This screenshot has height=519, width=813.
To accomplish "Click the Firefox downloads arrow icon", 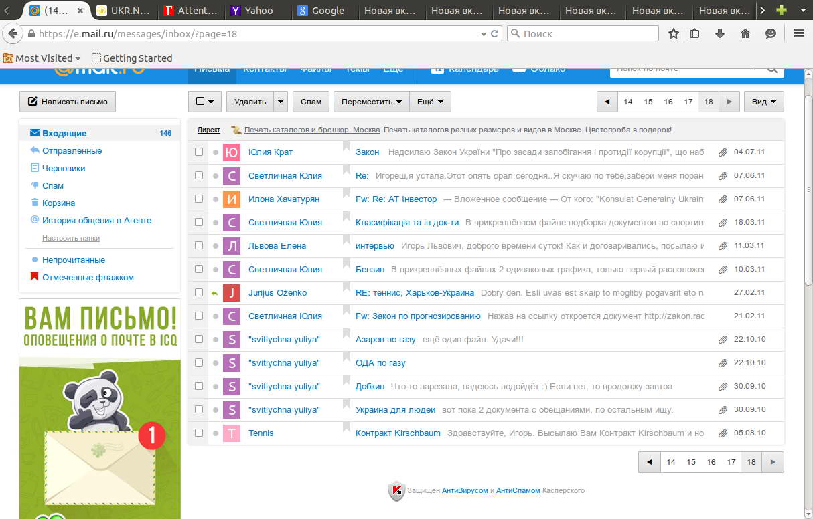I will [x=720, y=33].
